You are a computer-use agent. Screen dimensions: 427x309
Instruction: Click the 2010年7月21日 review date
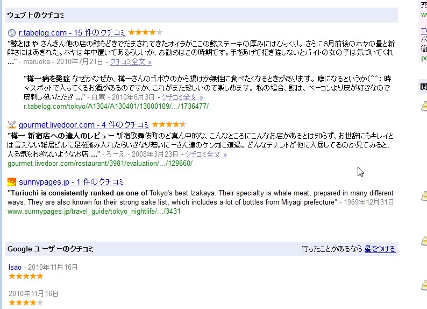click(80, 62)
